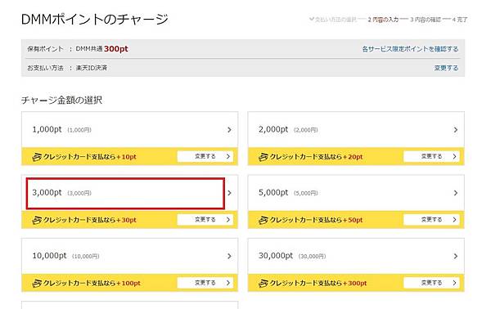Click the (30,000円) price label
The height and width of the screenshot is (309, 491).
312,257
